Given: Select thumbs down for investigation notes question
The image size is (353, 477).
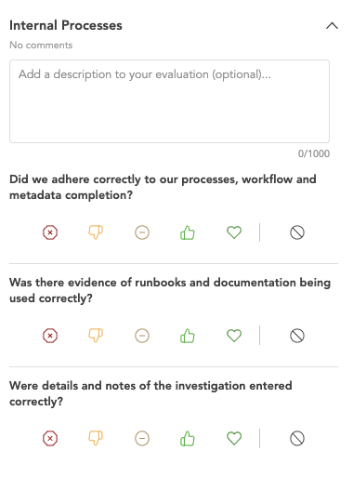Looking at the screenshot, I should [x=96, y=439].
